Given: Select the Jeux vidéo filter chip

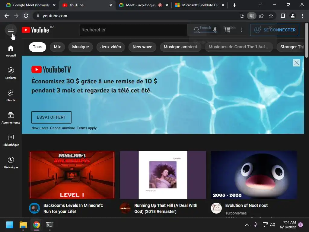Looking at the screenshot, I should pos(110,47).
